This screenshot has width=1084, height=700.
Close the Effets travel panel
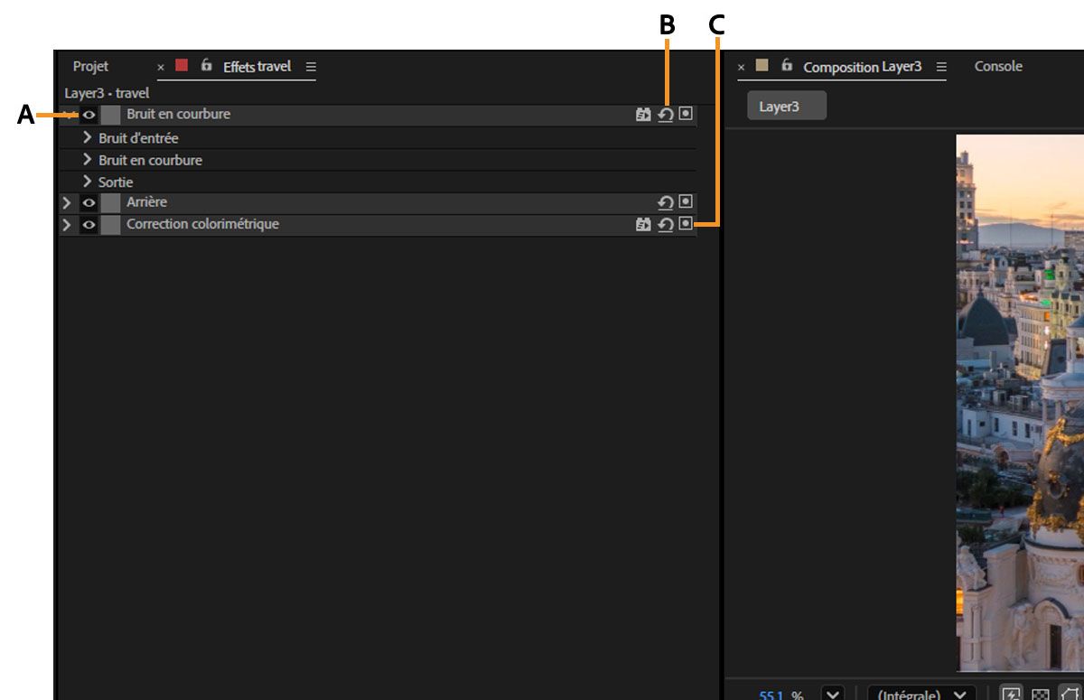coord(161,67)
